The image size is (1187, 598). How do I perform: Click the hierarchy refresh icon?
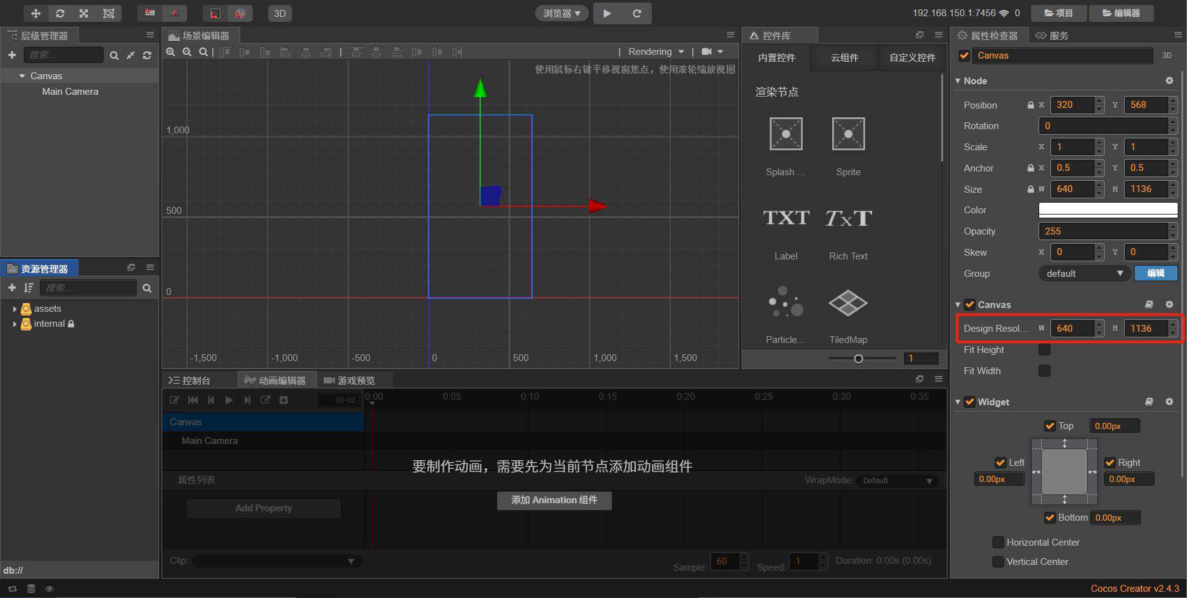click(x=147, y=55)
